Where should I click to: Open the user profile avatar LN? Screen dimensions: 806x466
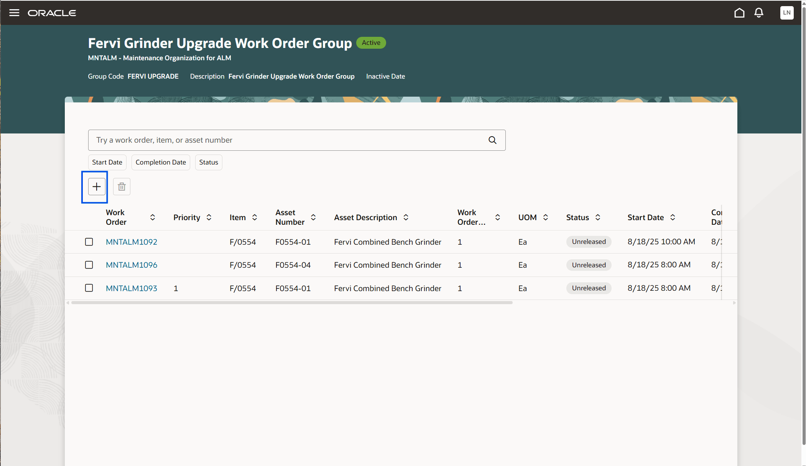click(787, 13)
